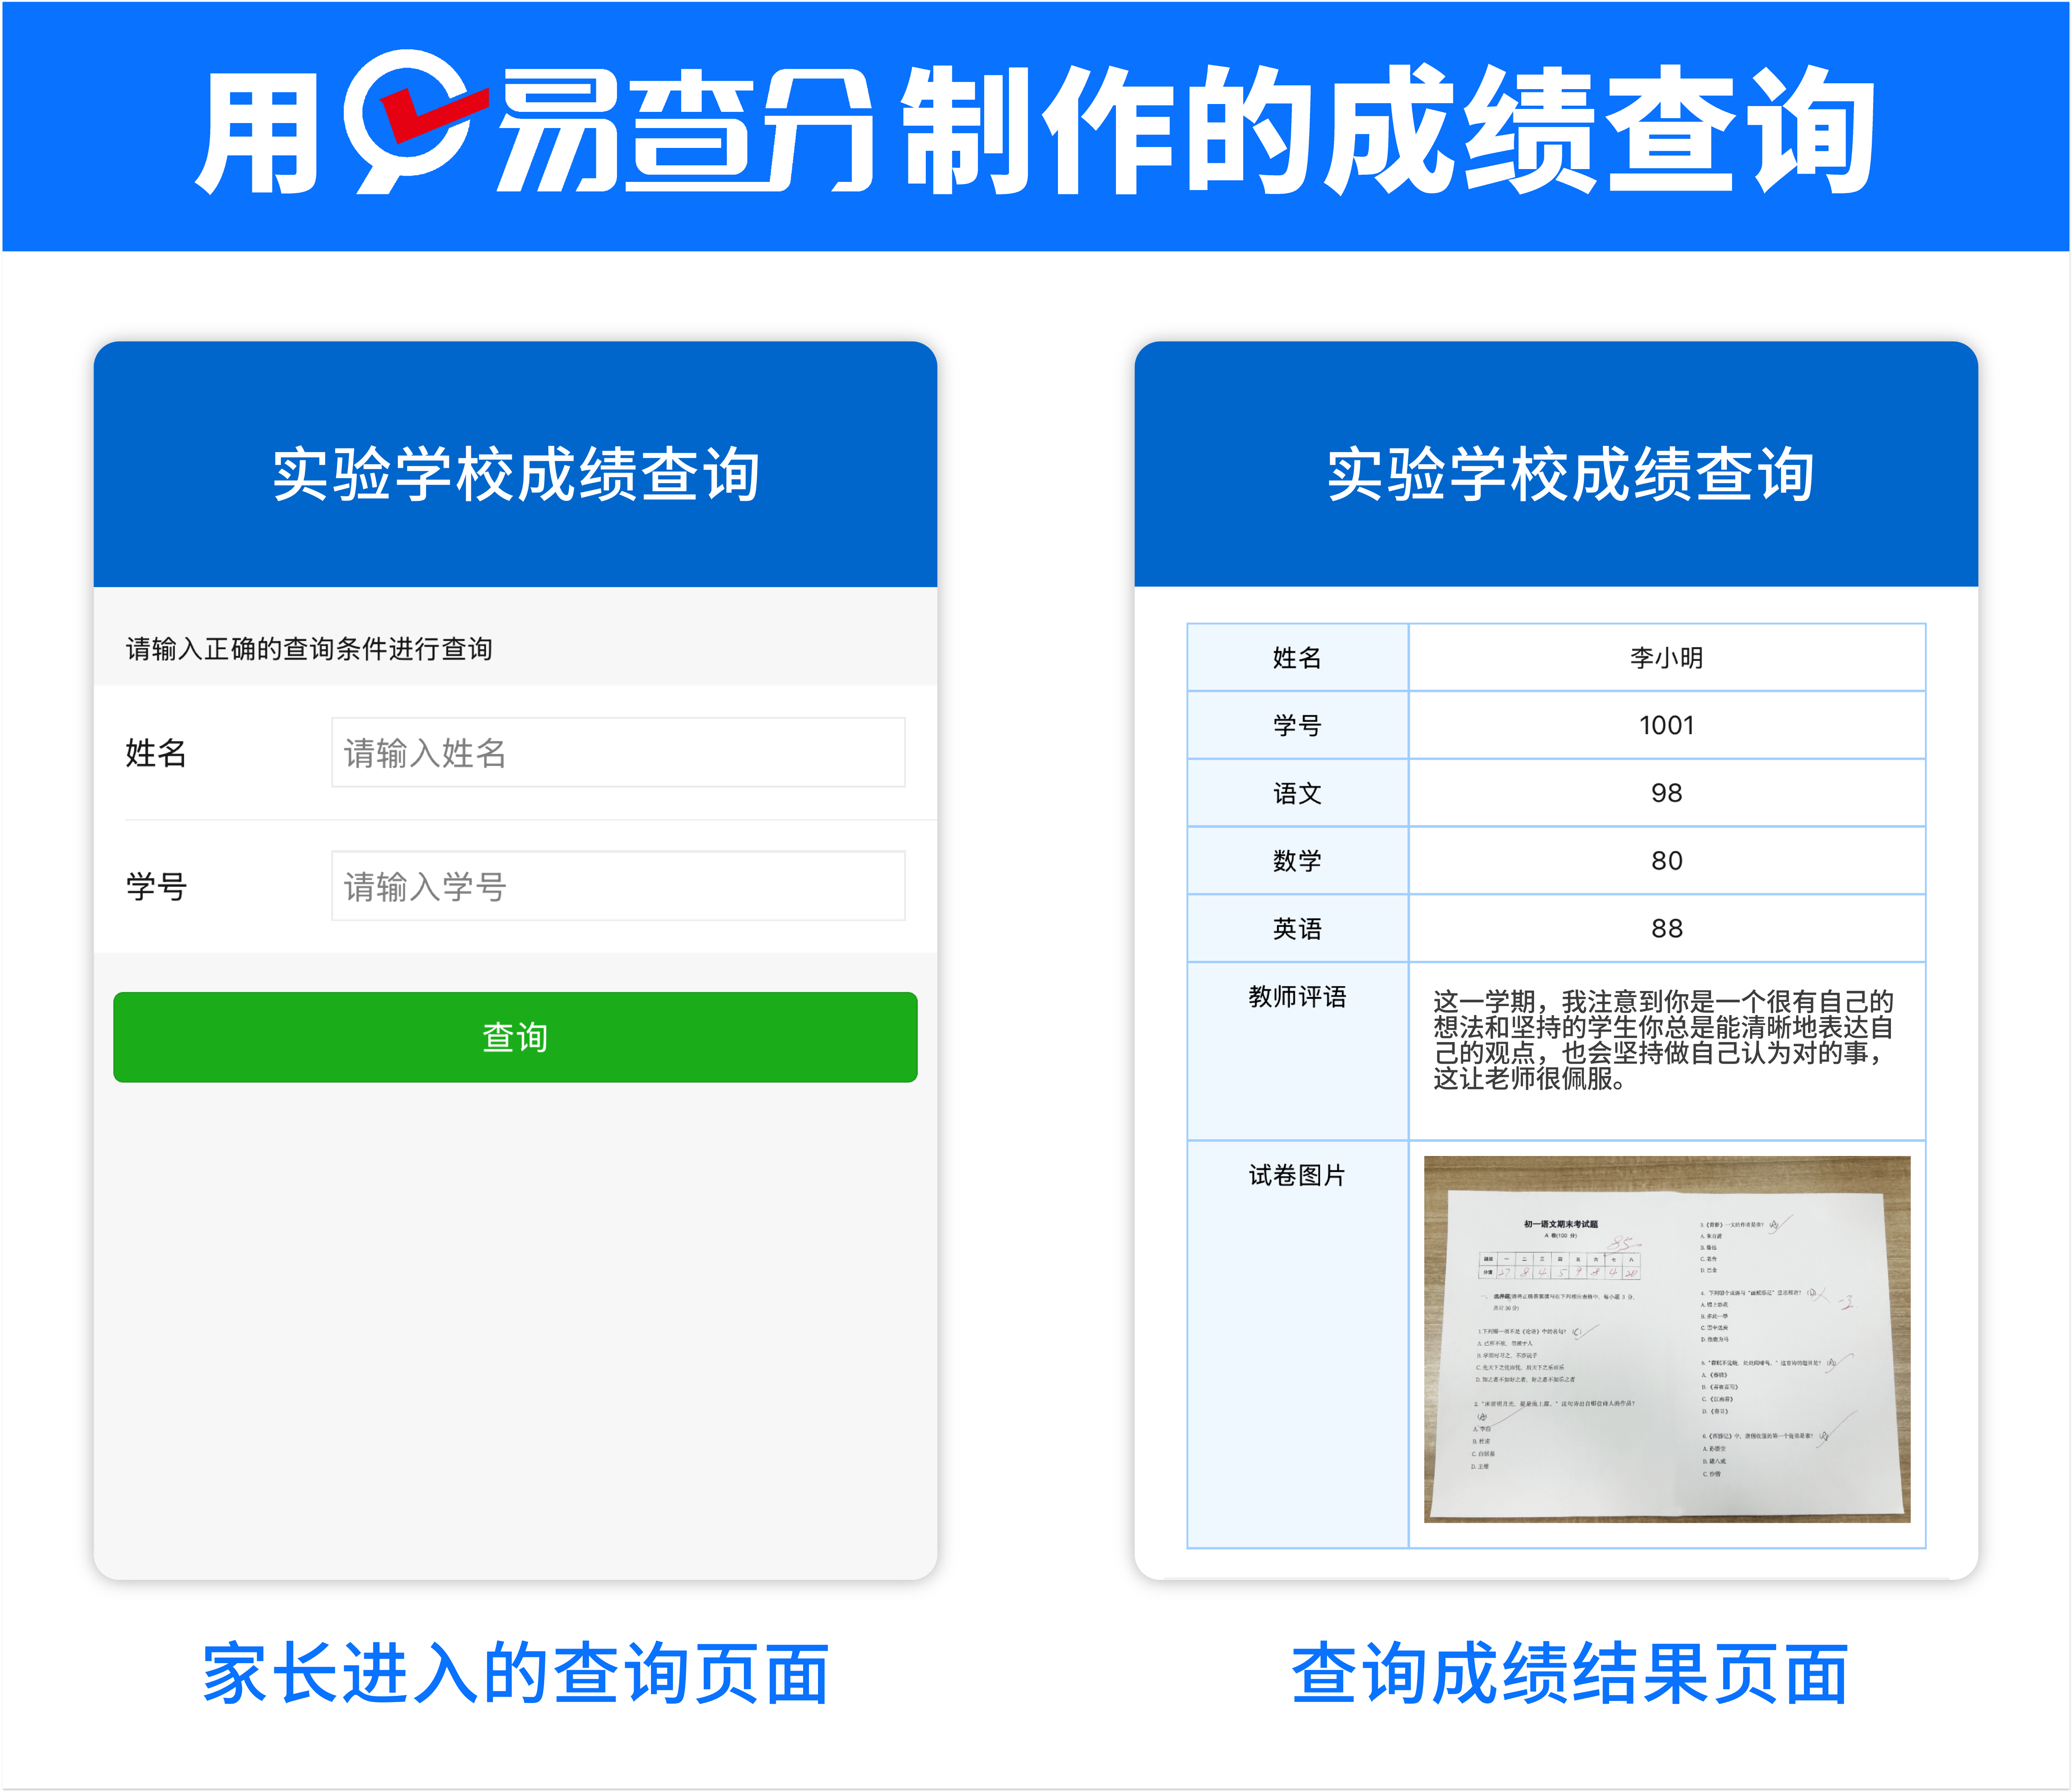Viewport: 2072px width, 1792px height.
Task: Click the student ID value 1001
Action: pos(1667,726)
